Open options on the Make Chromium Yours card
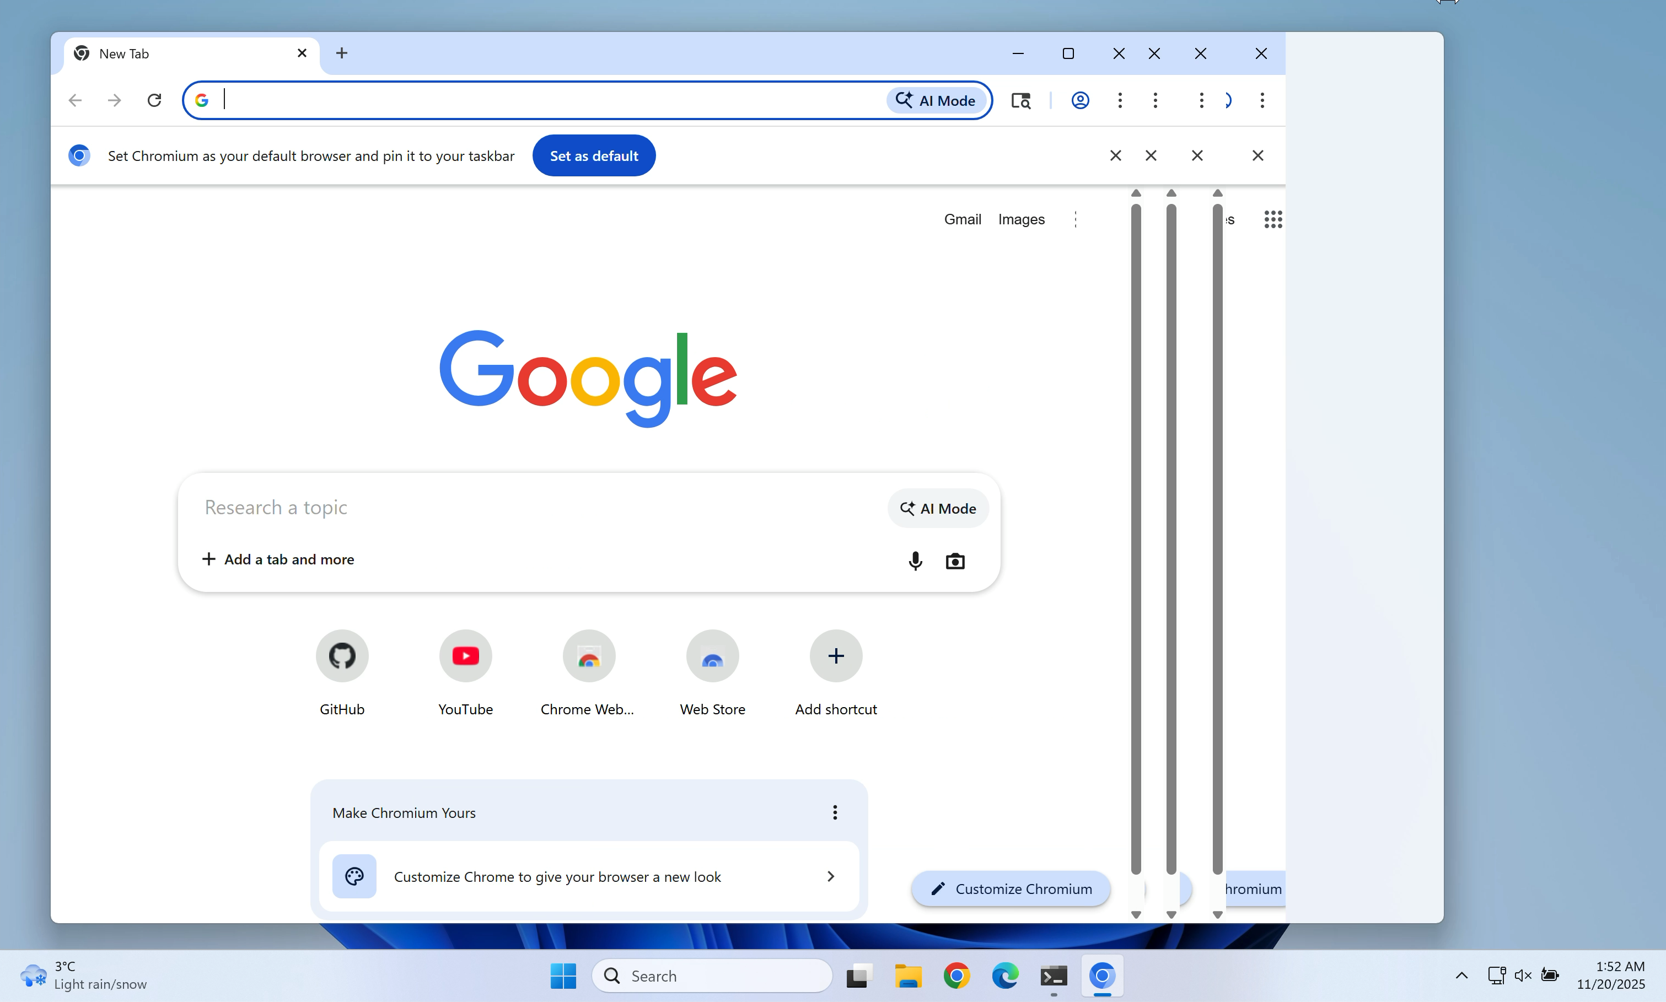1666x1002 pixels. (834, 812)
